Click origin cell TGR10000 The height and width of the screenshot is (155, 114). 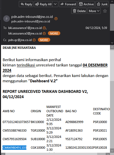38,131
